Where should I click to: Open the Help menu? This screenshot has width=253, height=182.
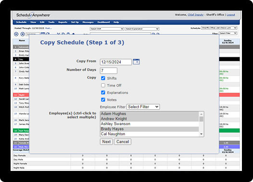(x=116, y=22)
